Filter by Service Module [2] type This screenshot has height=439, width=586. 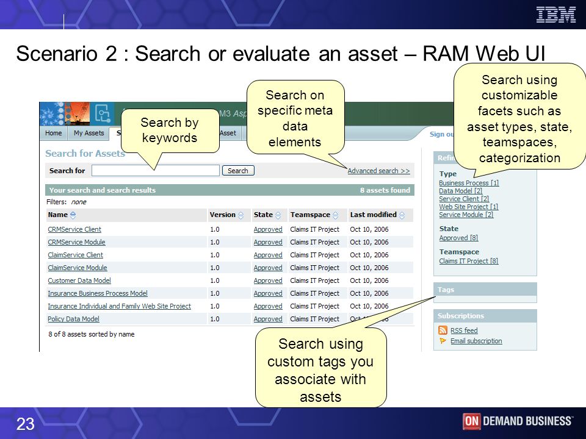(466, 215)
